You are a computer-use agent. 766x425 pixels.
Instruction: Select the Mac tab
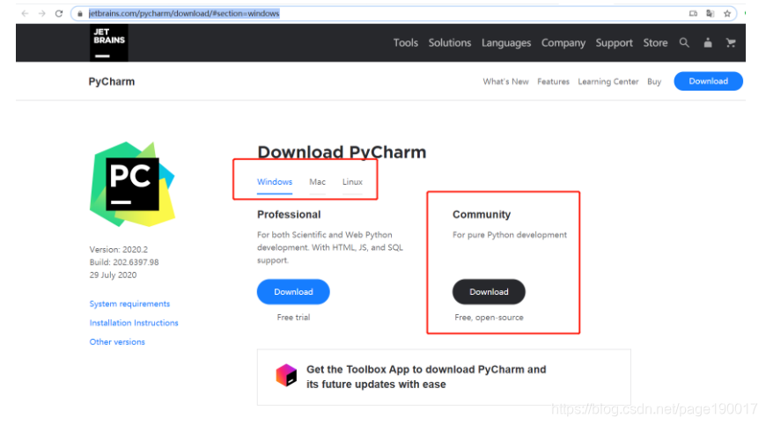coord(317,182)
